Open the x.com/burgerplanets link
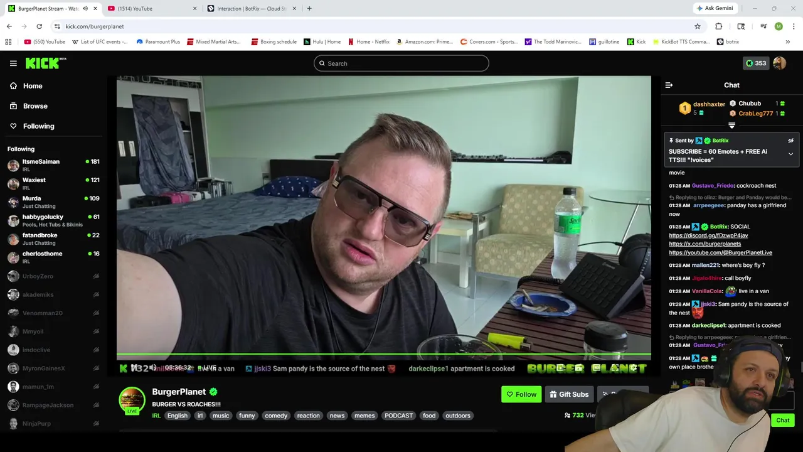This screenshot has height=452, width=803. (x=705, y=244)
